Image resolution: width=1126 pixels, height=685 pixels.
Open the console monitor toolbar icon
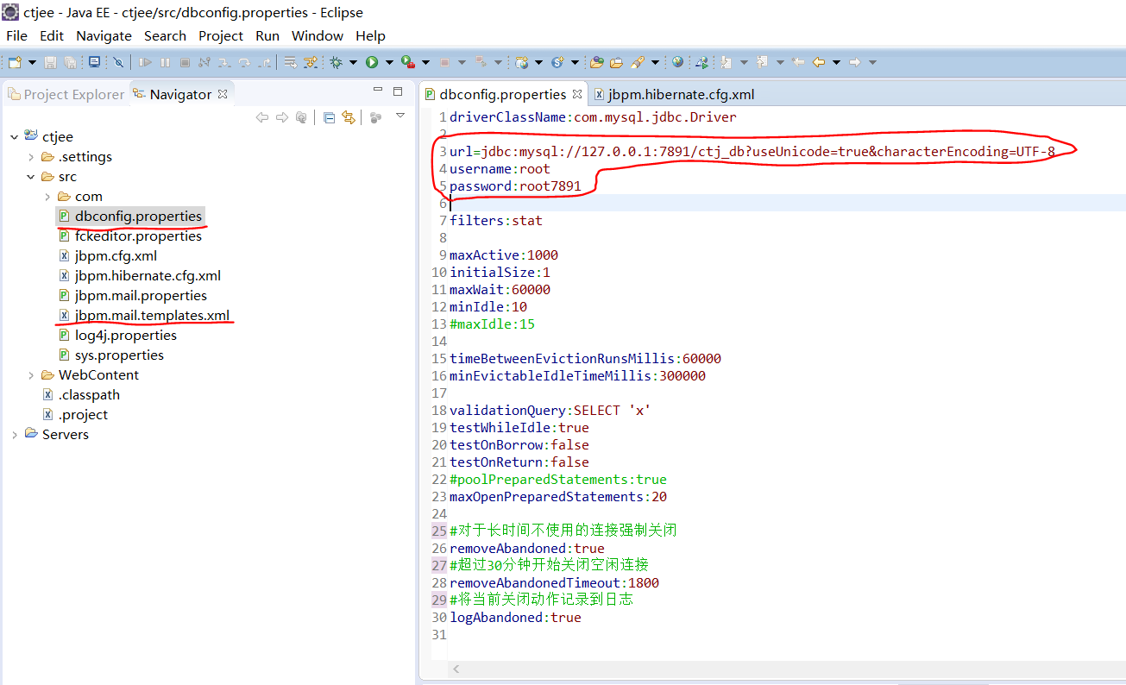click(94, 62)
